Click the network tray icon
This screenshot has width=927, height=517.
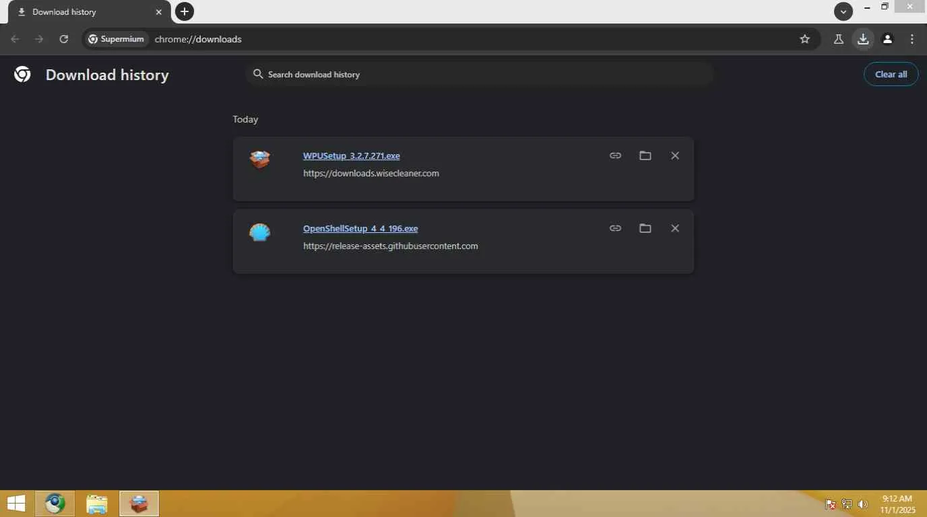[x=847, y=504]
